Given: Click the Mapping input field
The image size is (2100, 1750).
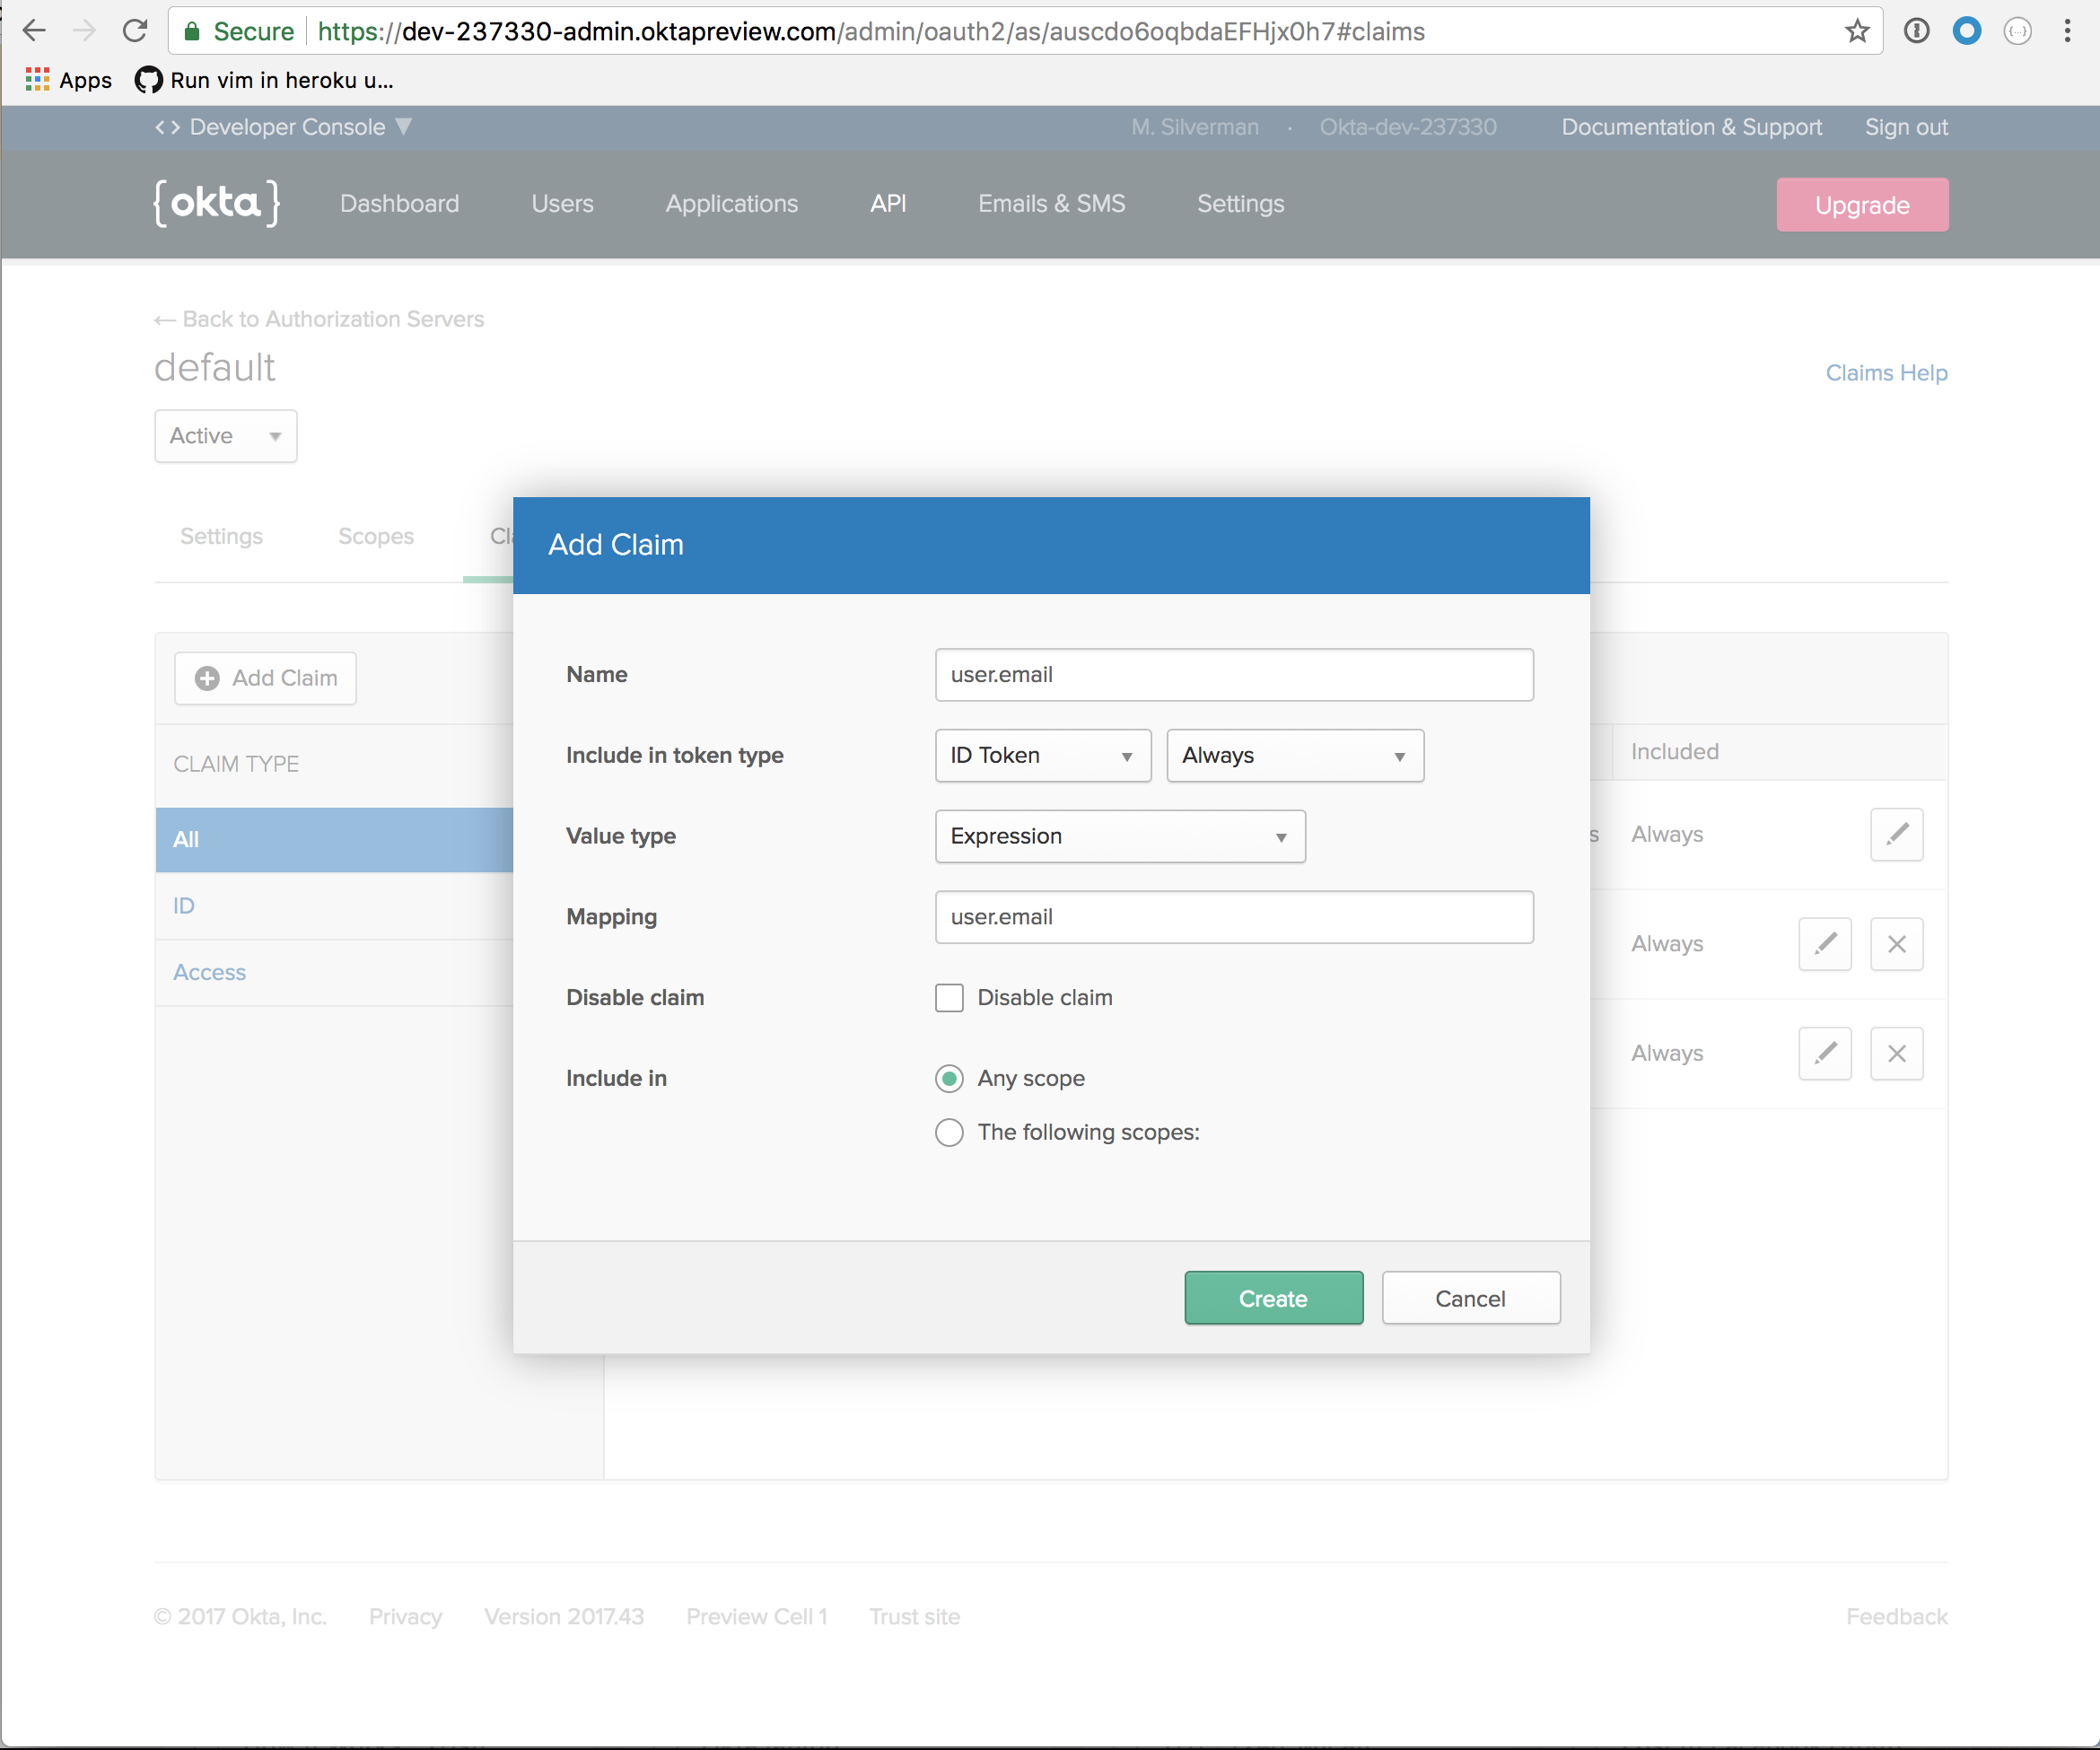Looking at the screenshot, I should 1233,917.
